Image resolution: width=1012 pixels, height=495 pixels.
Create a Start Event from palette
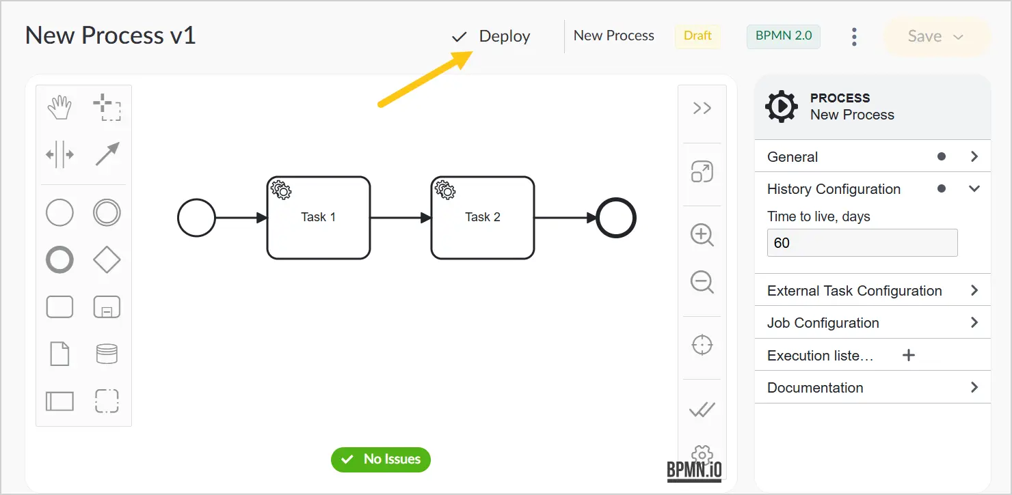59,213
